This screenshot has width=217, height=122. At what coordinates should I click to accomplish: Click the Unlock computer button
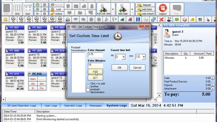coord(56,14)
